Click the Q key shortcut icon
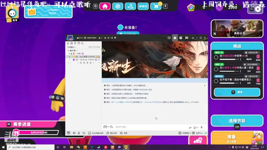267x150 pixels. click(95, 6)
